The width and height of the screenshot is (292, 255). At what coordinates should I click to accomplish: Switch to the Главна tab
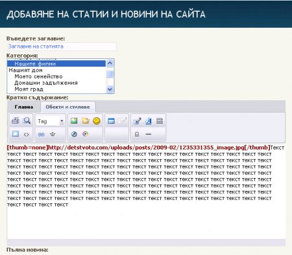tap(24, 107)
